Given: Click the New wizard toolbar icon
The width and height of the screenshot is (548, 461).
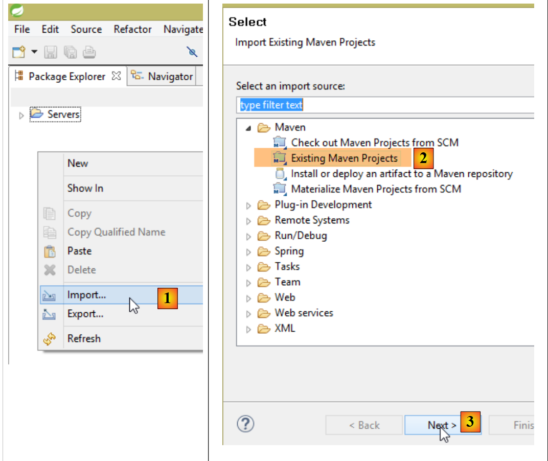Looking at the screenshot, I should pos(19,52).
